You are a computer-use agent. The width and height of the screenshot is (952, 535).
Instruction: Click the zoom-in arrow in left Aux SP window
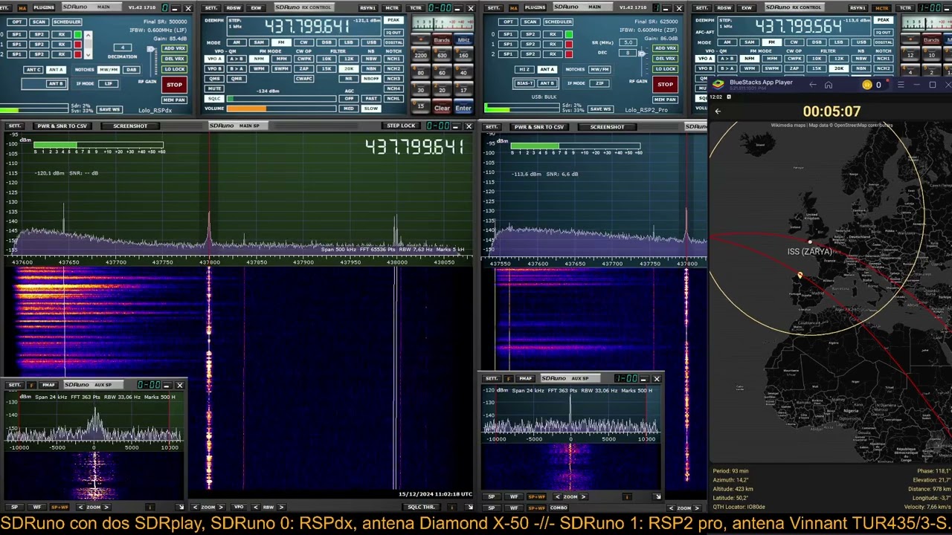tap(107, 507)
